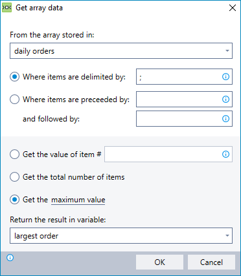Click the Cancel button
The image size is (241, 276).
(211, 262)
